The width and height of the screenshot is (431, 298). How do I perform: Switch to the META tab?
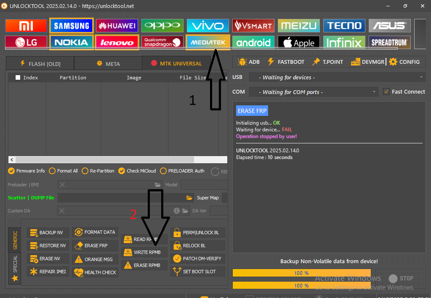(x=108, y=64)
